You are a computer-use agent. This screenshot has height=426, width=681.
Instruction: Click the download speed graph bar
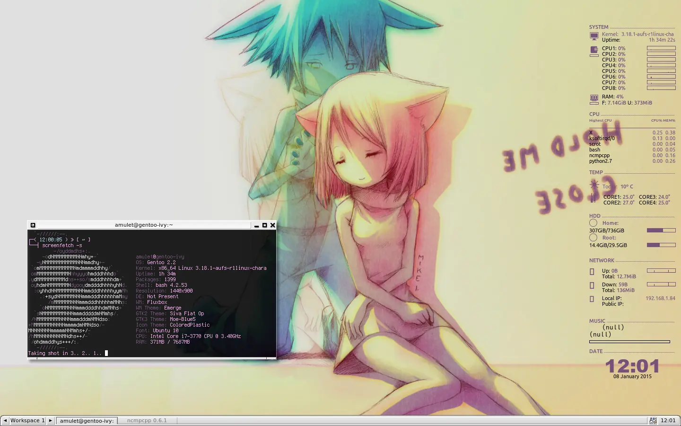[x=661, y=284]
